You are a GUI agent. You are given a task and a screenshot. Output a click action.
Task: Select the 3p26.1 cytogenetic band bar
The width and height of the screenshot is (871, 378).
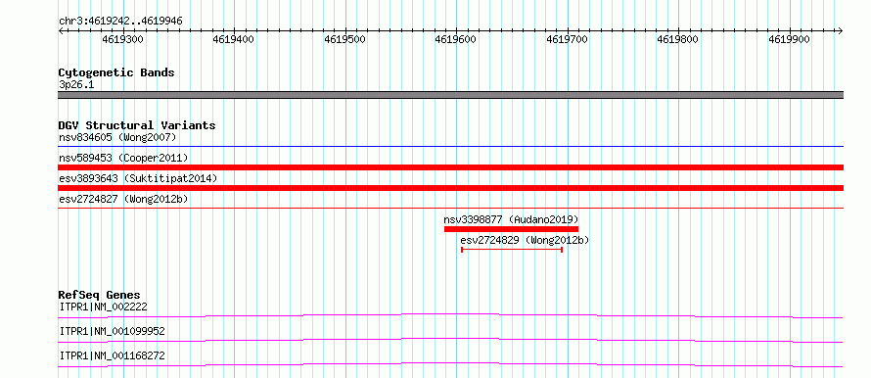click(450, 95)
